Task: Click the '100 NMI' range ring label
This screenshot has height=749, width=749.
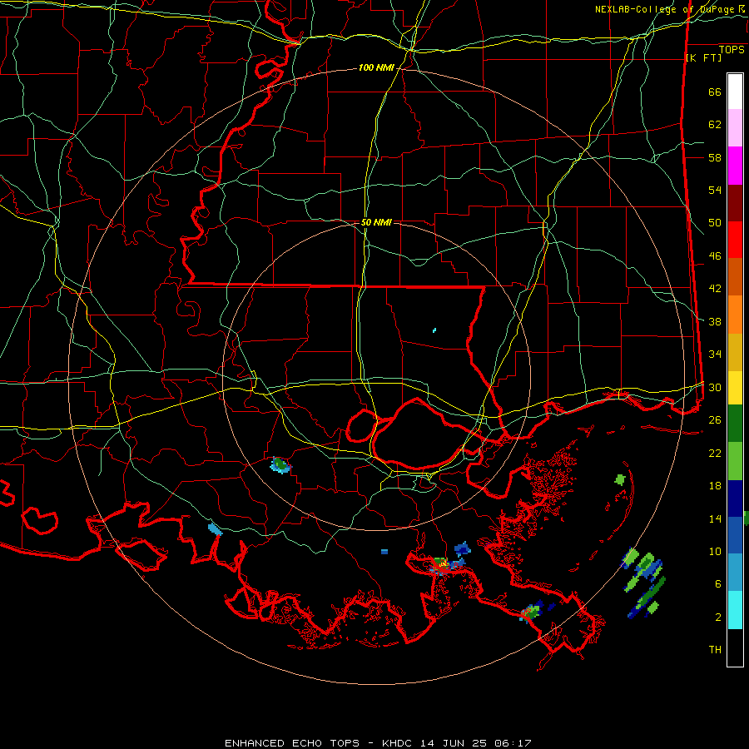Action: click(x=376, y=68)
